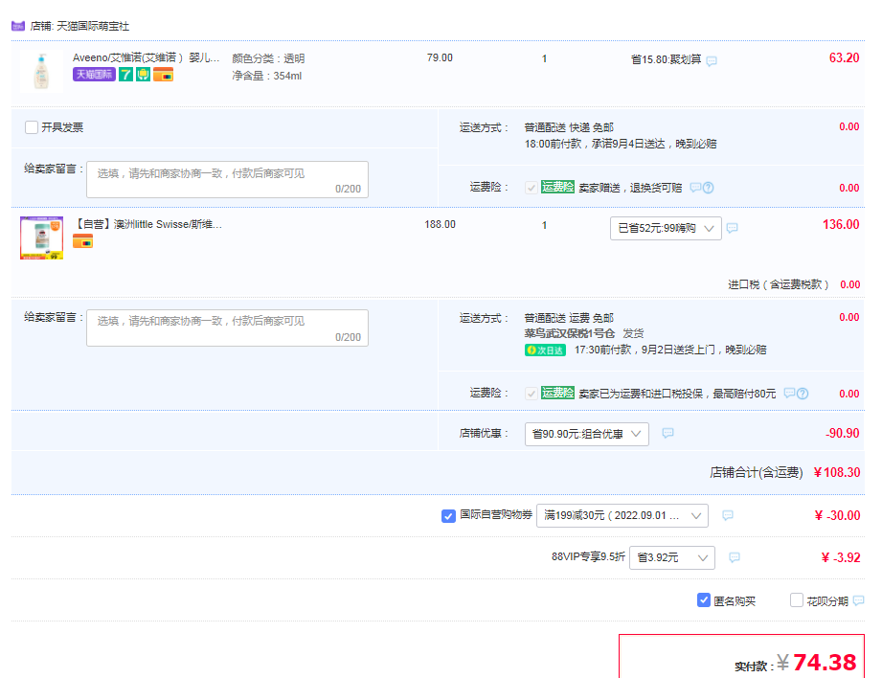
Task: Click the green shield guarantee badge on the Aveeno row
Action: point(143,75)
